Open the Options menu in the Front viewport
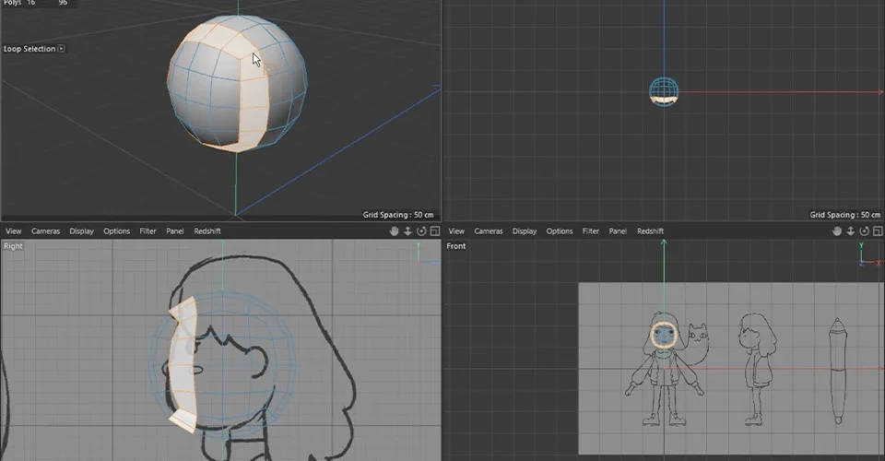The width and height of the screenshot is (885, 461). point(560,231)
